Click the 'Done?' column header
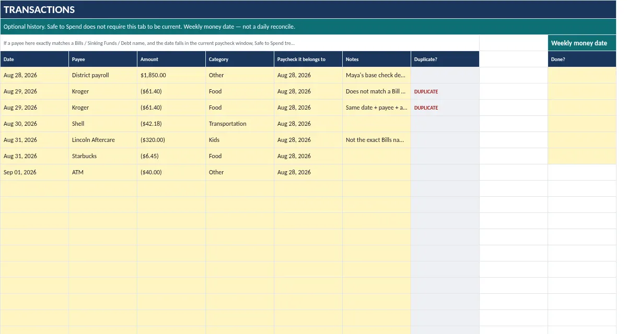The height and width of the screenshot is (334, 627). (x=582, y=59)
